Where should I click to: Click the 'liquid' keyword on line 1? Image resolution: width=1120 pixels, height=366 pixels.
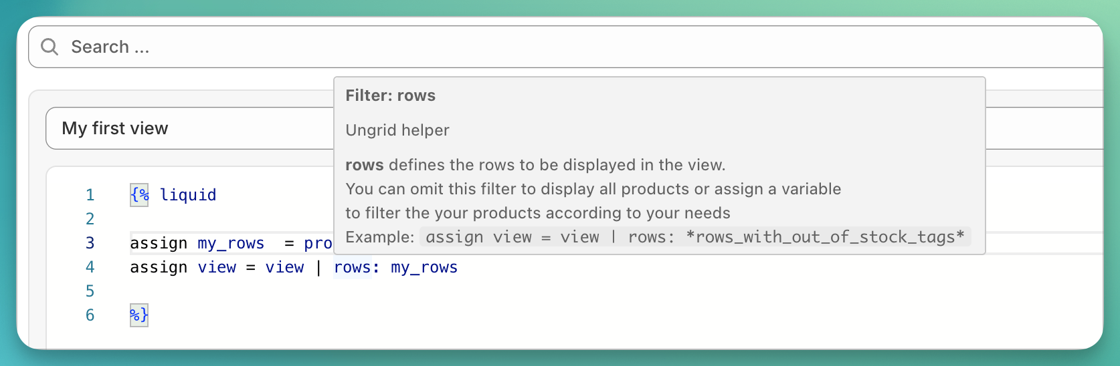(x=188, y=195)
